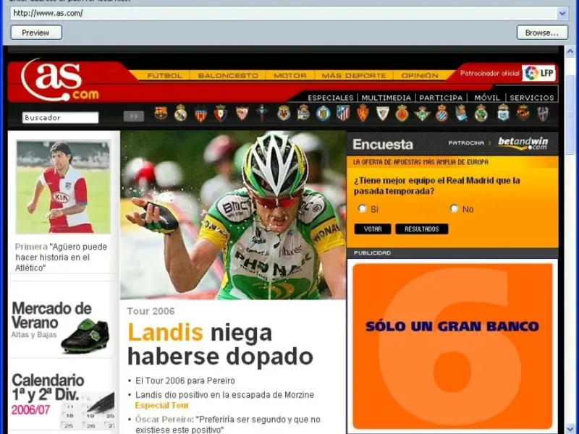The image size is (579, 434).
Task: Open the Landis cyclist photo
Action: point(233,215)
